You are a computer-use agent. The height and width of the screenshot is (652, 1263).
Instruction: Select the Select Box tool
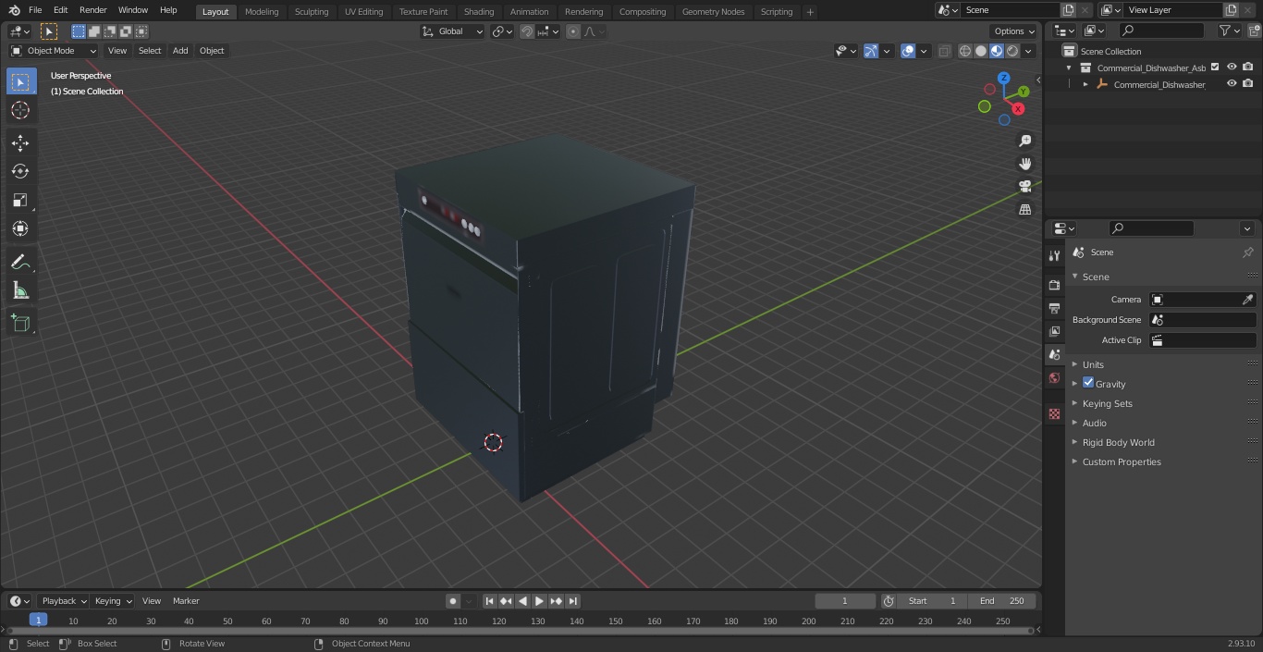20,81
